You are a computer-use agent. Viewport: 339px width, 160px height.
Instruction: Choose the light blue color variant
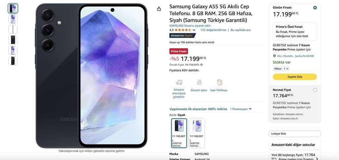(x=197, y=133)
